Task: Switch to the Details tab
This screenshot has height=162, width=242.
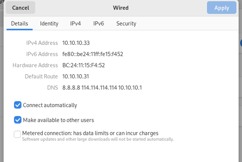Action: 20,24
